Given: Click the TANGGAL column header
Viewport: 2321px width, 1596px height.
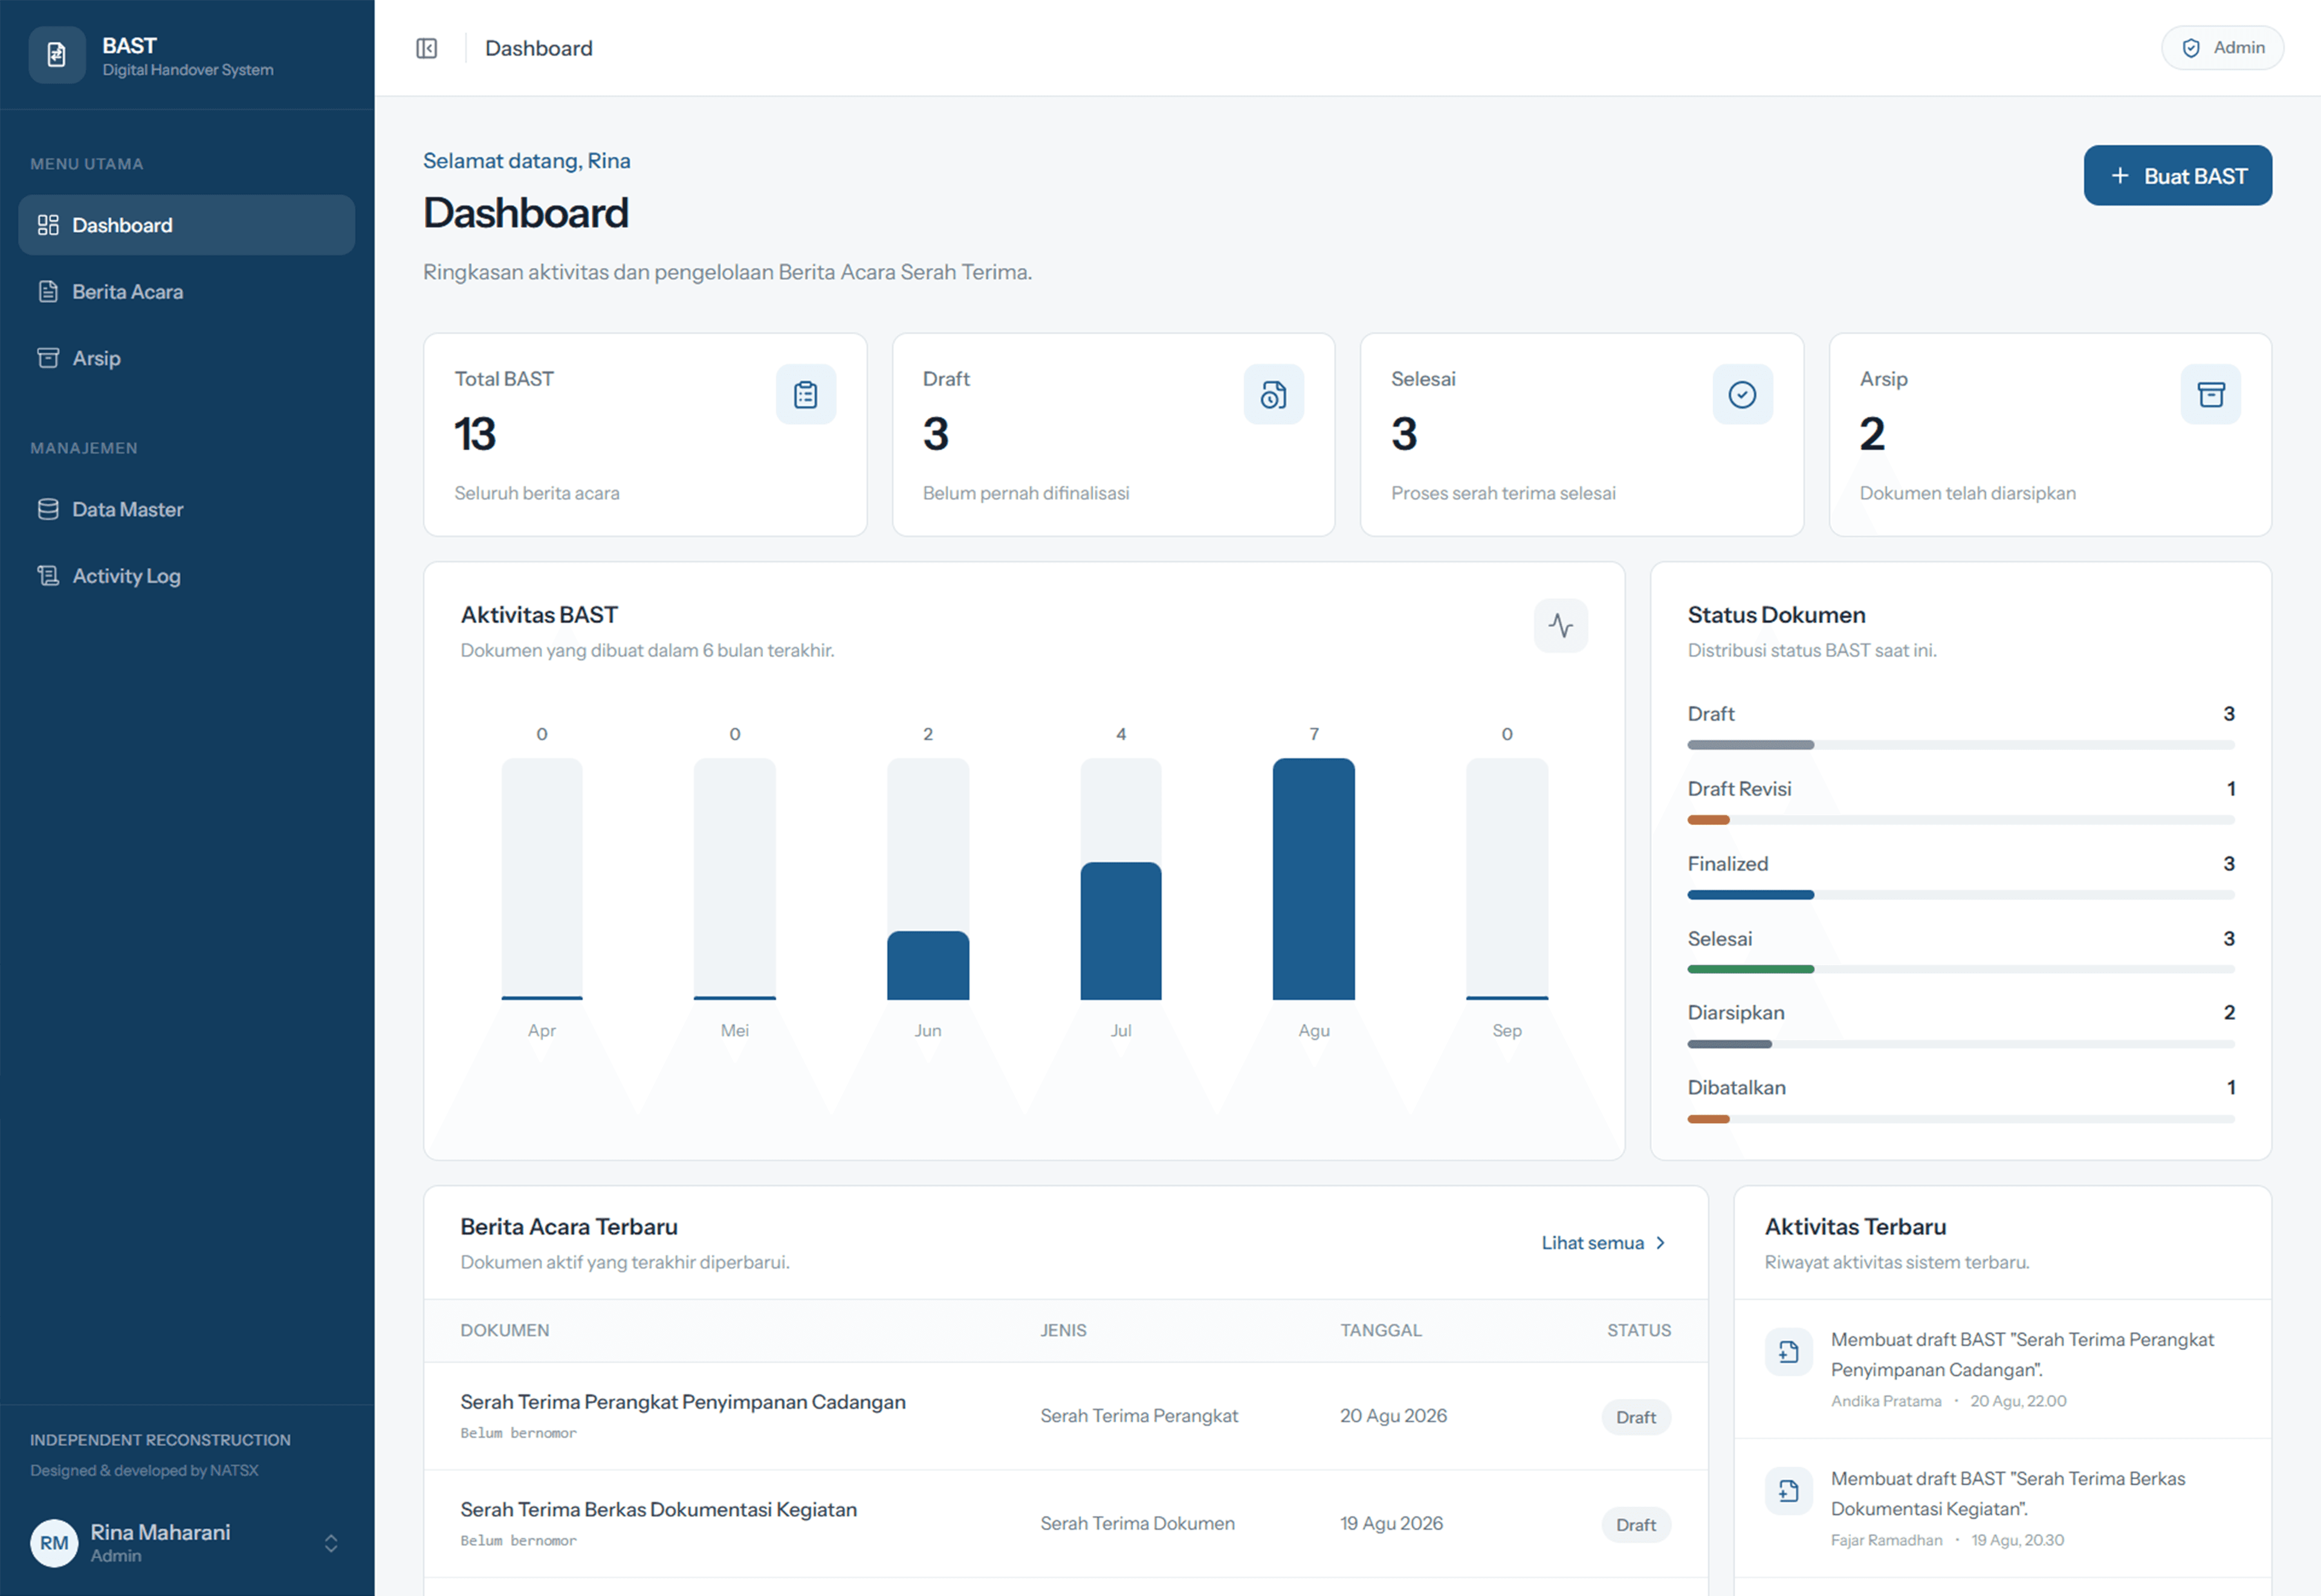Looking at the screenshot, I should click(1381, 1330).
